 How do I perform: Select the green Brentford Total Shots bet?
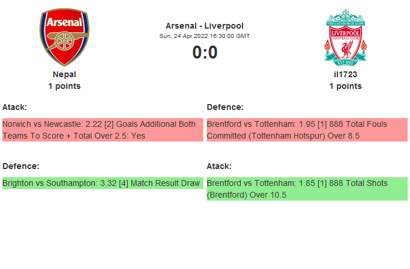coord(307,189)
